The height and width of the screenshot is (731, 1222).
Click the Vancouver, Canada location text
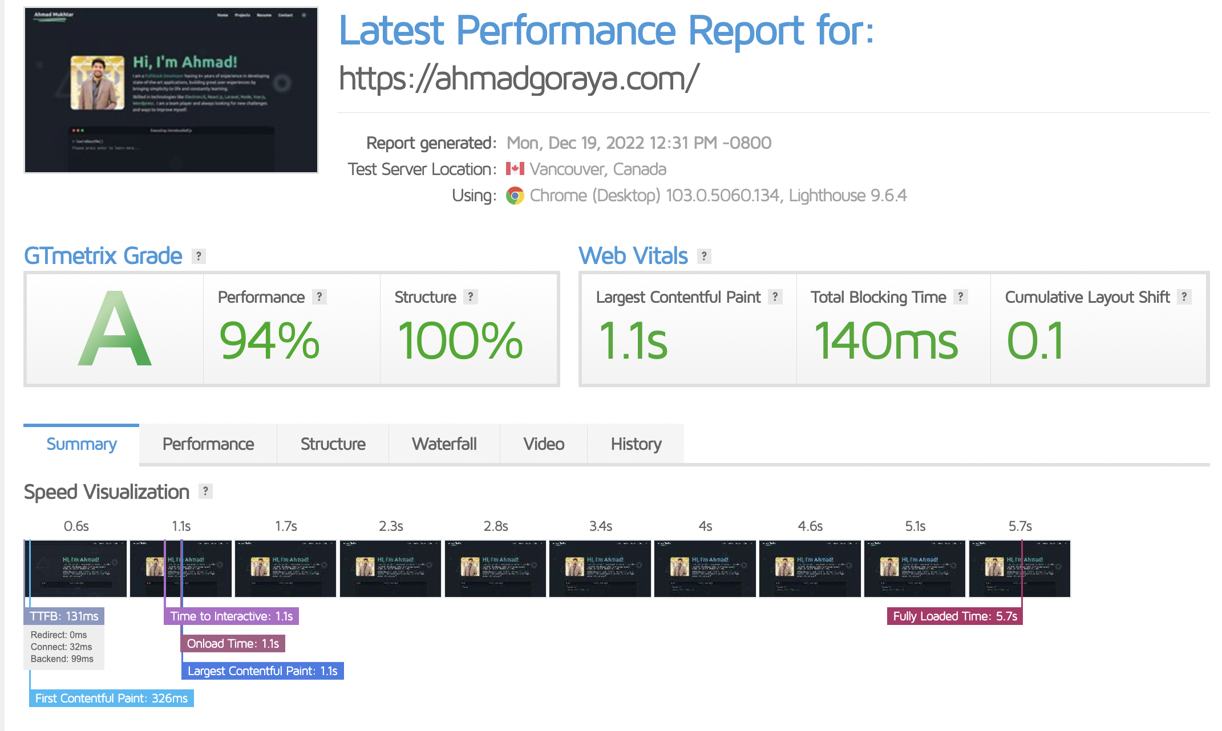click(x=598, y=169)
